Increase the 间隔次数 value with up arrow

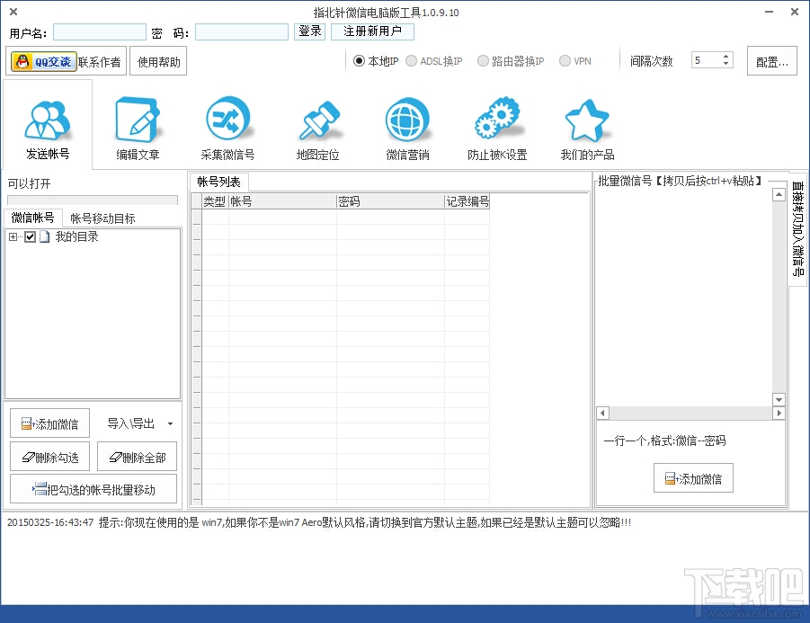coord(725,57)
